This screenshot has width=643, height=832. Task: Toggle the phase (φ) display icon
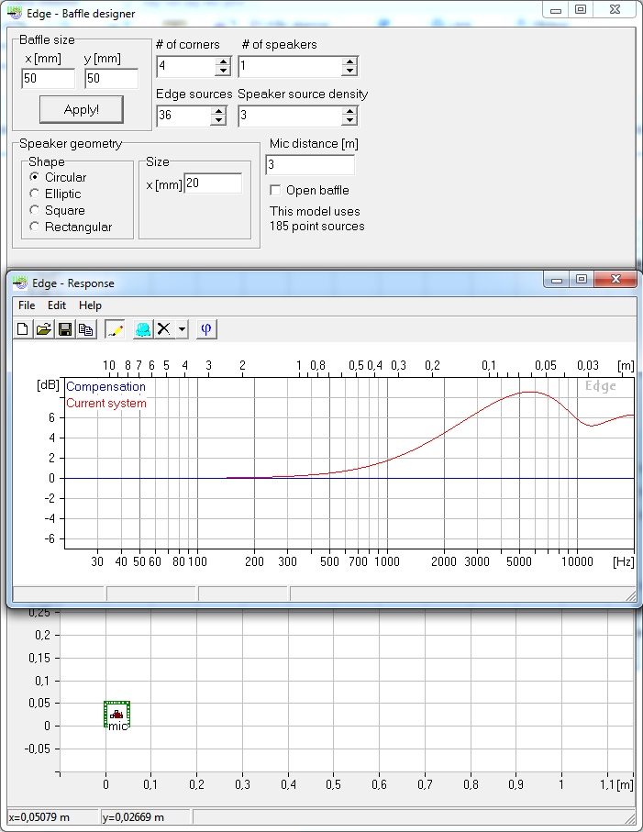[206, 329]
